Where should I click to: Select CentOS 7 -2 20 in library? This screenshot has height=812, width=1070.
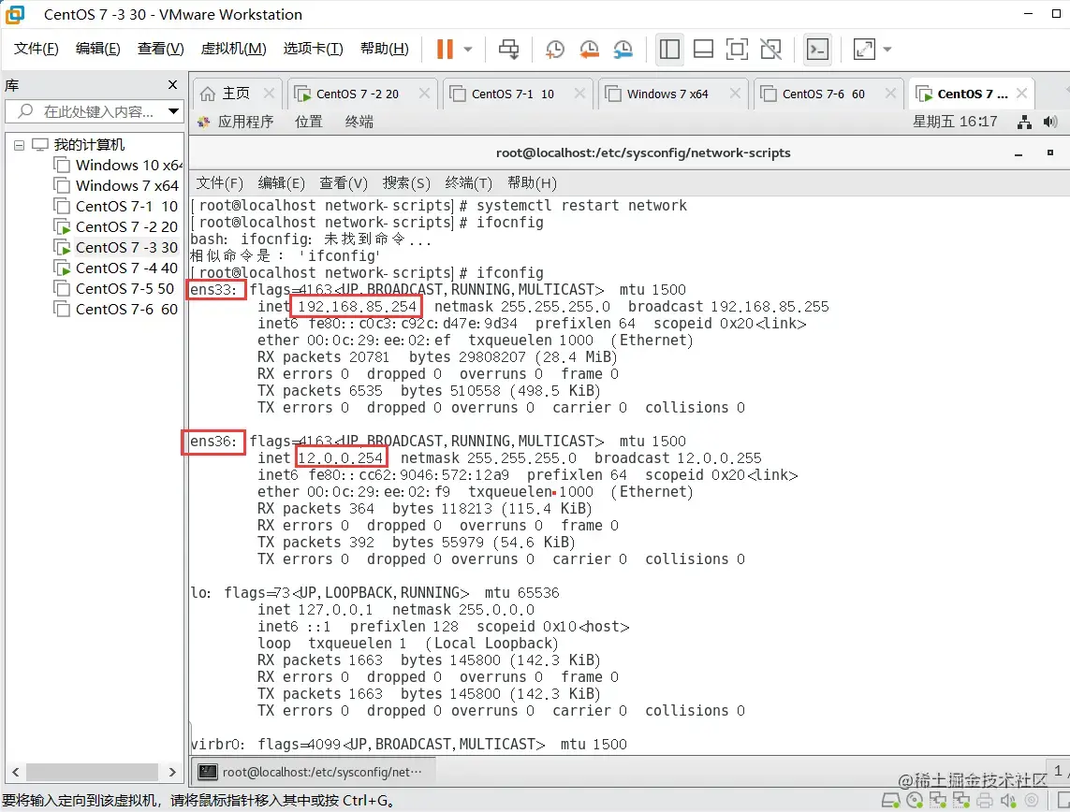115,226
